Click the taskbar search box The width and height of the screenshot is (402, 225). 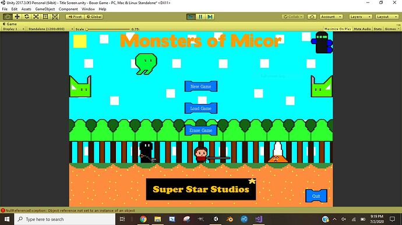tap(65, 219)
